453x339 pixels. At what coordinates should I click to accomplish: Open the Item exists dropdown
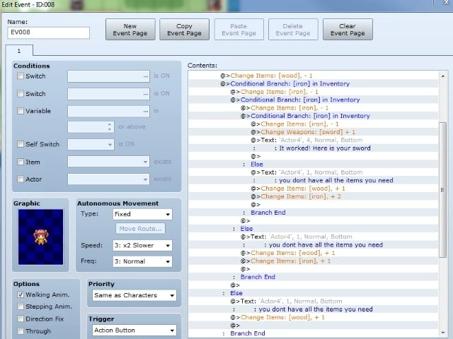[x=108, y=162]
